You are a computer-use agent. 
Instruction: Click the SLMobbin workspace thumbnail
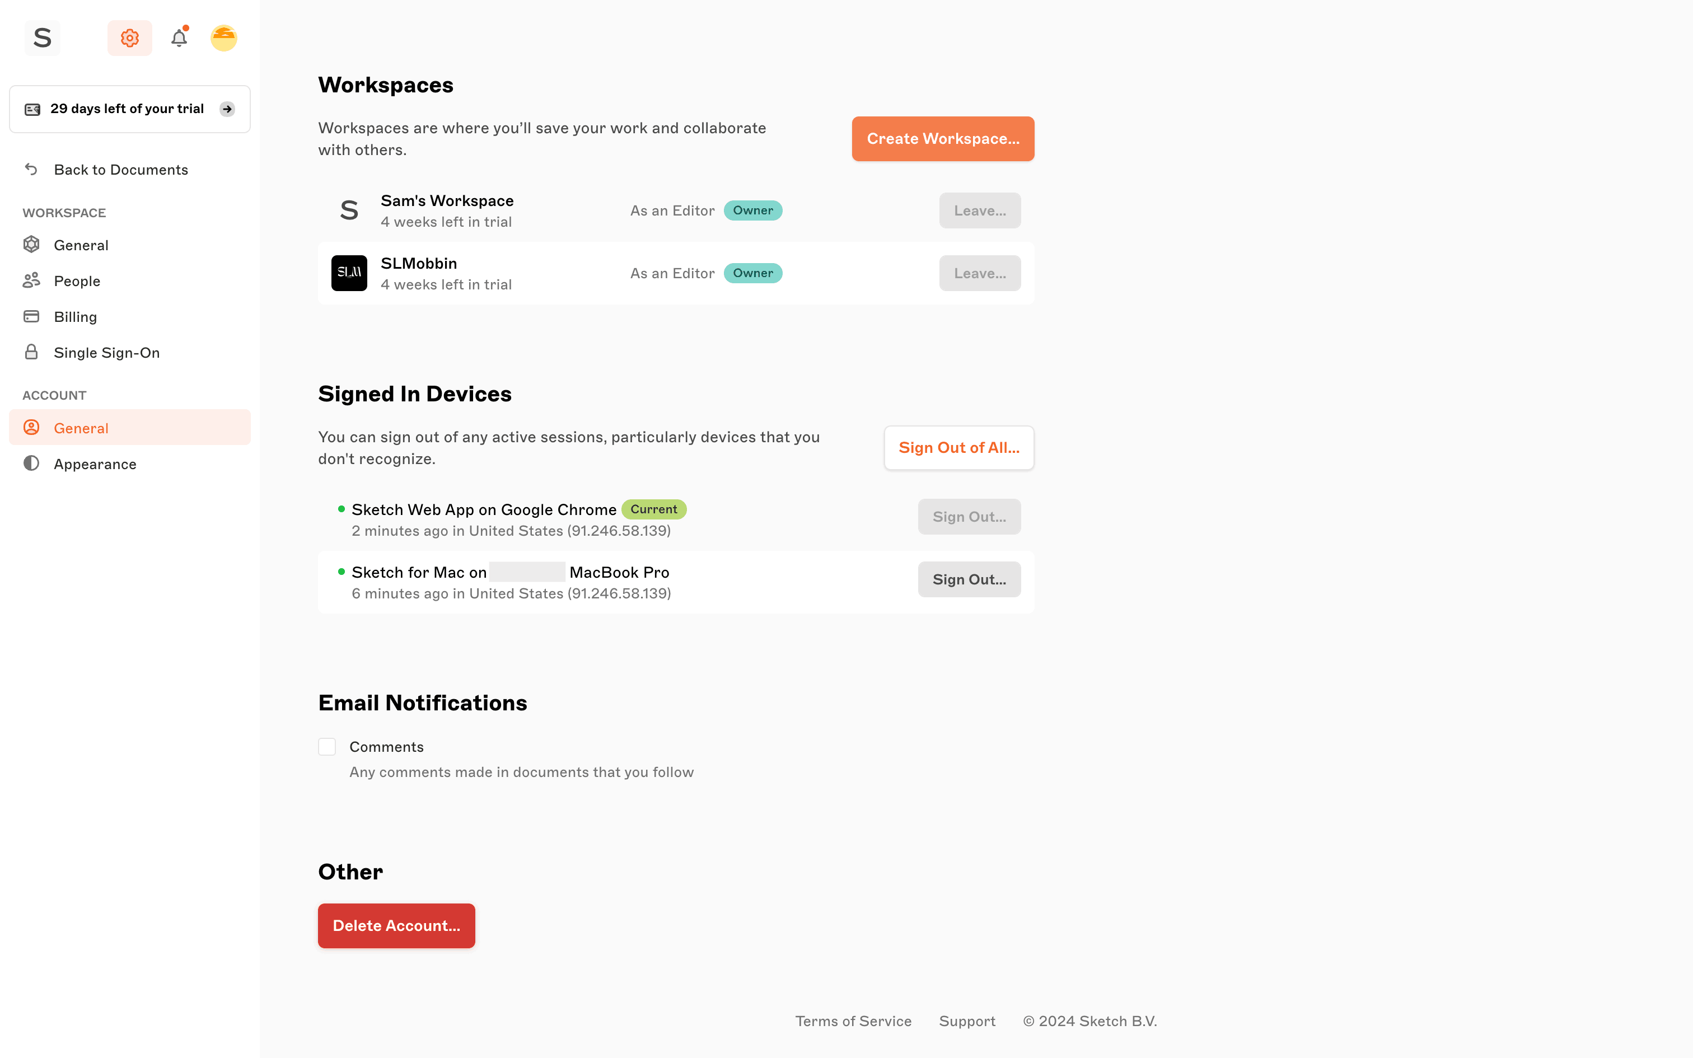(349, 273)
